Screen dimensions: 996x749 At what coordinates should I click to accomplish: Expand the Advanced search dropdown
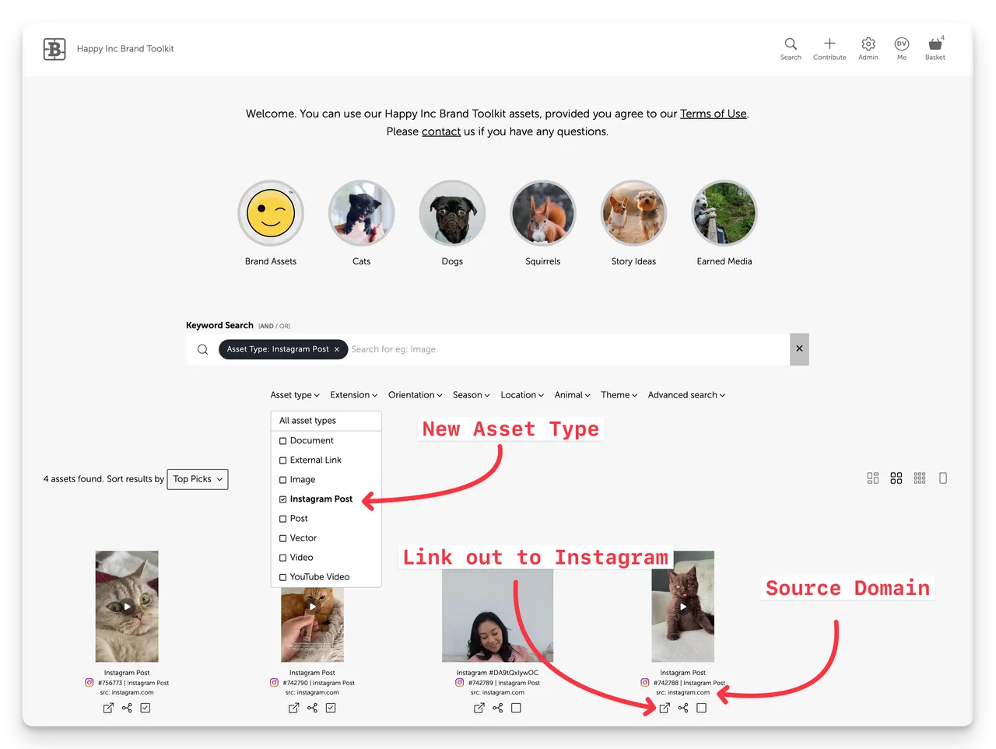pyautogui.click(x=686, y=395)
